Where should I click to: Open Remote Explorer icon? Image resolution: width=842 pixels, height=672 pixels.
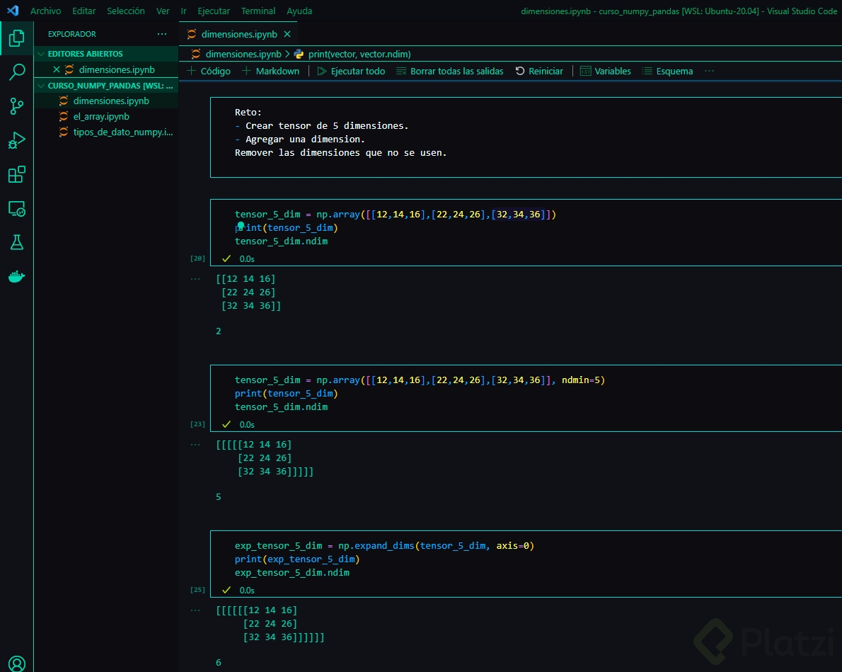coord(16,208)
